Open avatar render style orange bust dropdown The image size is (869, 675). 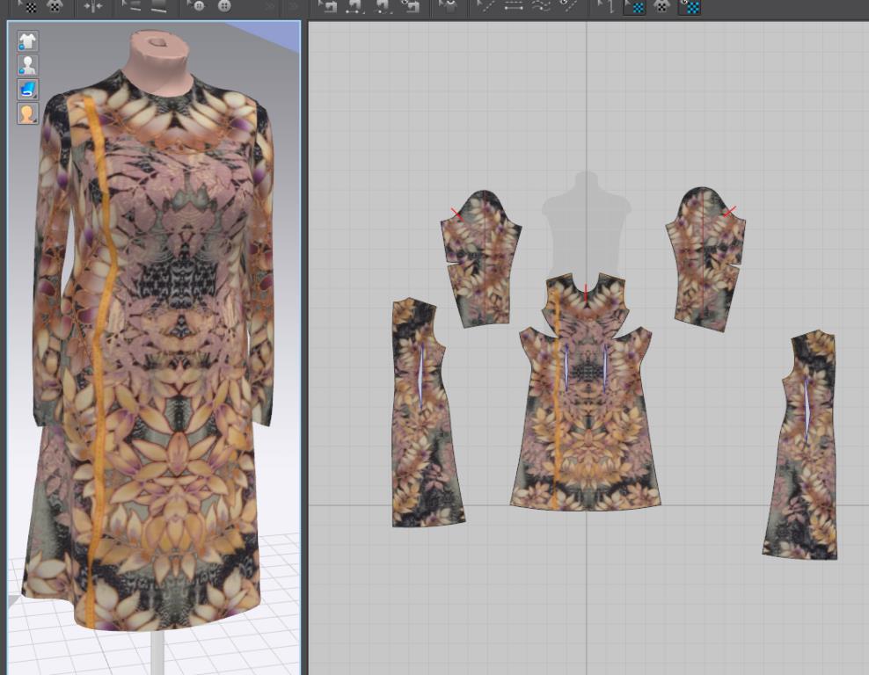tap(27, 113)
